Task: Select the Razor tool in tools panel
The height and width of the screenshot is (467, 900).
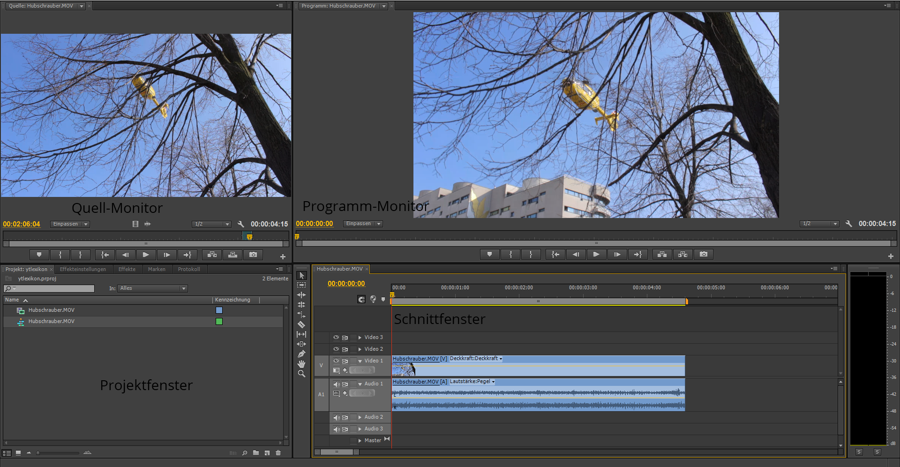Action: click(301, 324)
